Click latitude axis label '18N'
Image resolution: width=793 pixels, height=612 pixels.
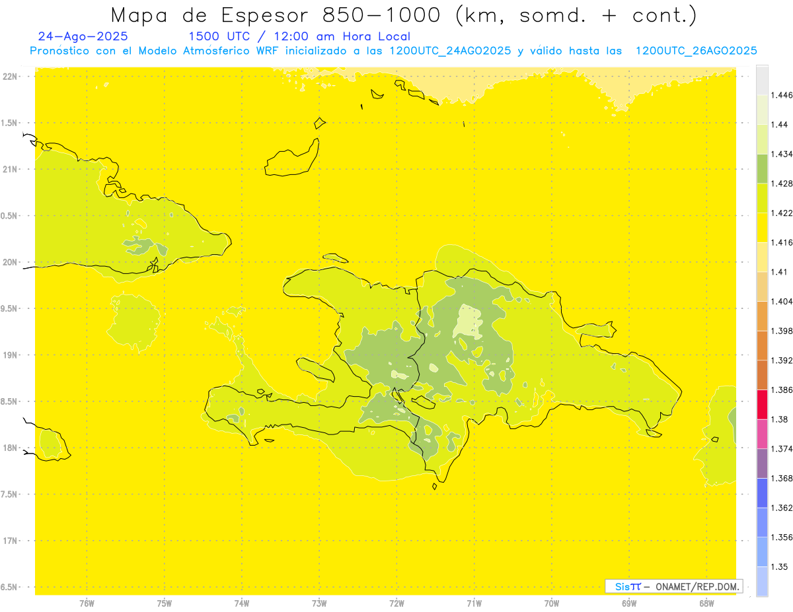coord(10,448)
